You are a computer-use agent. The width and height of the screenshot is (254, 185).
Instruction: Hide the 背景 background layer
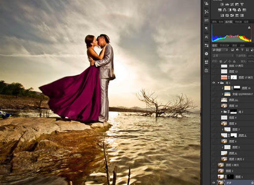(214, 182)
